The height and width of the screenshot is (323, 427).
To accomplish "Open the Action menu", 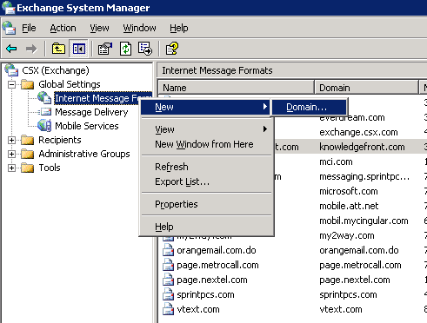I will (63, 28).
